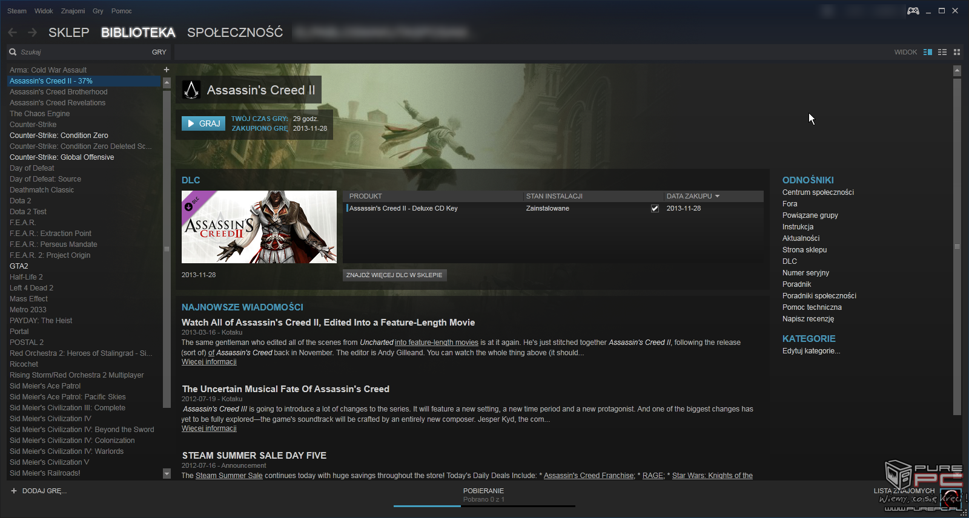Go to SKLEP tab

tap(69, 33)
